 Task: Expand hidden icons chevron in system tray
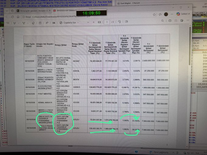pyautogui.click(x=173, y=153)
